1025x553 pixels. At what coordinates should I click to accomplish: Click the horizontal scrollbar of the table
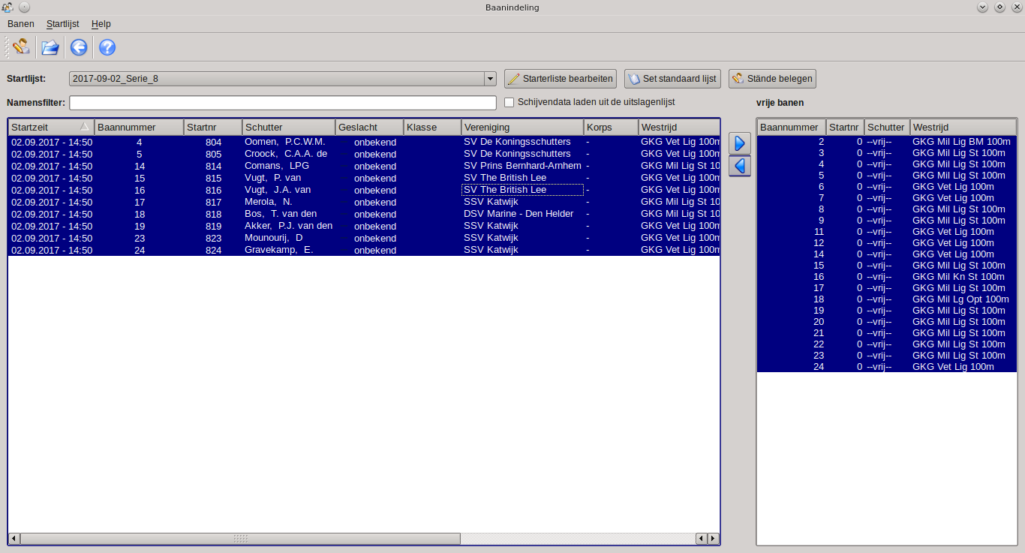tap(240, 539)
